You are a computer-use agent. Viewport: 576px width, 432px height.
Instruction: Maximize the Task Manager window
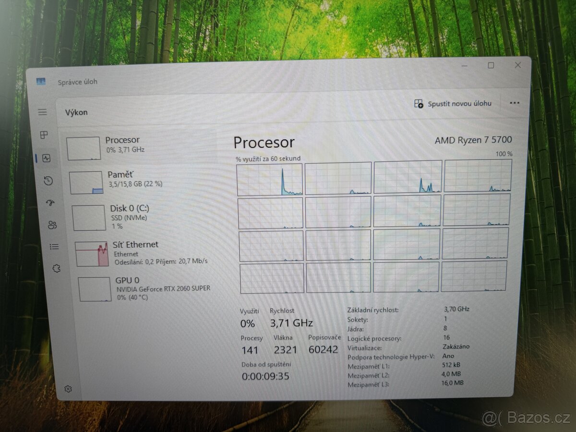coord(491,65)
